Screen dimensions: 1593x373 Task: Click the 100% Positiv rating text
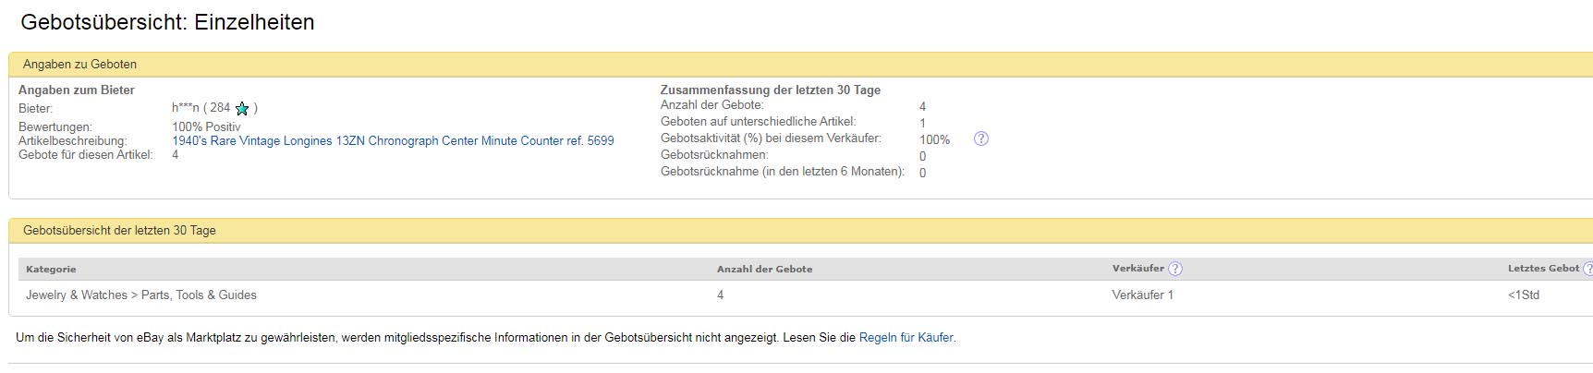(x=206, y=126)
